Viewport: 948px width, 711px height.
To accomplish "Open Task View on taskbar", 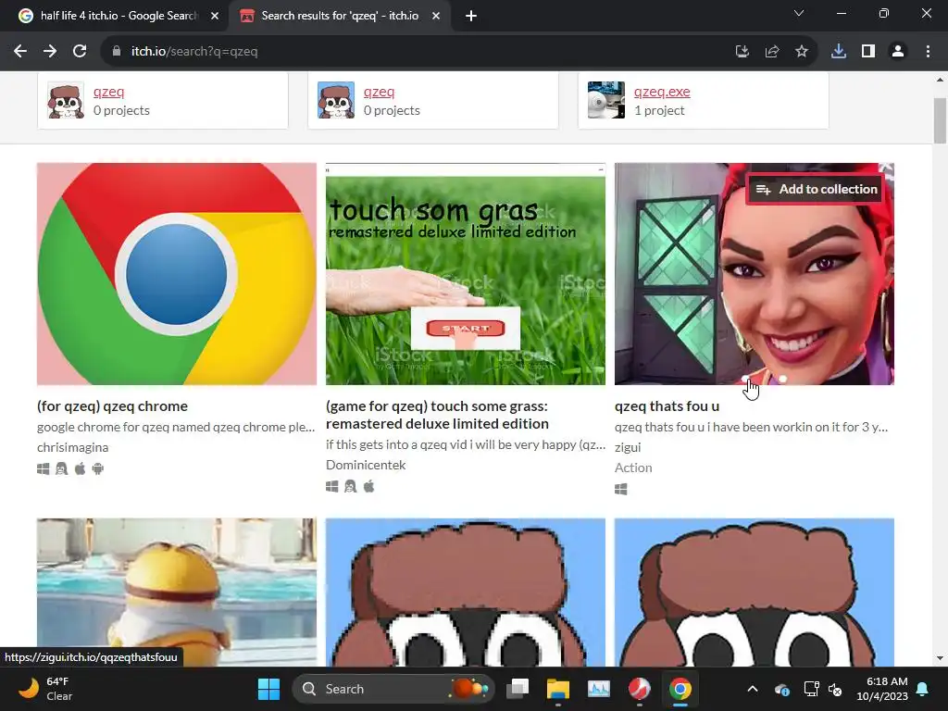I will (518, 689).
